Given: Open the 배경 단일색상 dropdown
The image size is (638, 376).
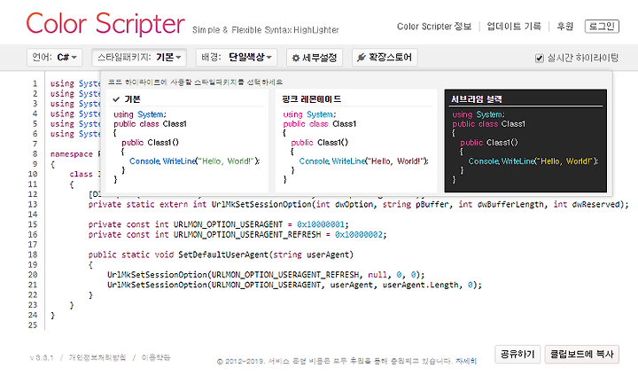Looking at the screenshot, I should click(236, 58).
